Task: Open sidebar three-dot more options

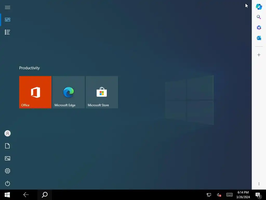Action: pyautogui.click(x=259, y=184)
